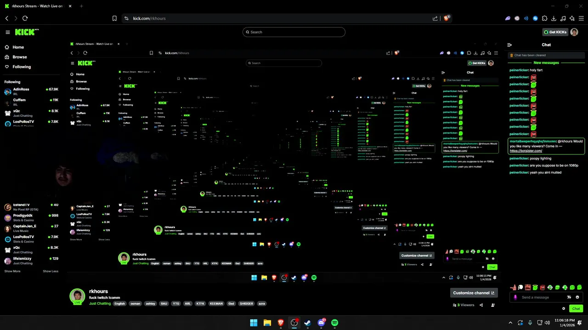Click the osman tag

(x=135, y=303)
